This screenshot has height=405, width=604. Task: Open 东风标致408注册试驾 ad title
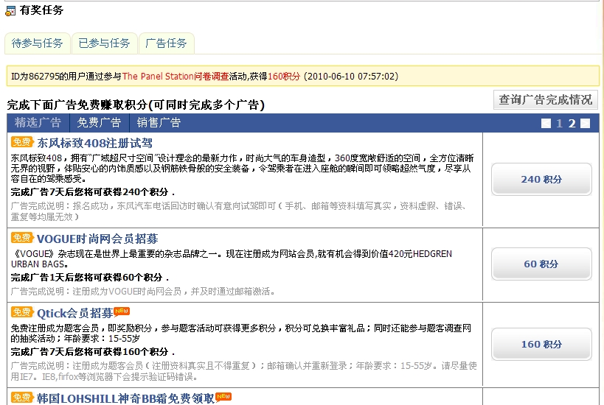click(x=94, y=143)
